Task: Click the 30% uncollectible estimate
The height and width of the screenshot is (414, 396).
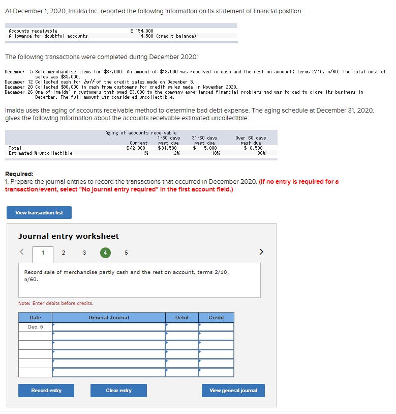Action: (261, 153)
